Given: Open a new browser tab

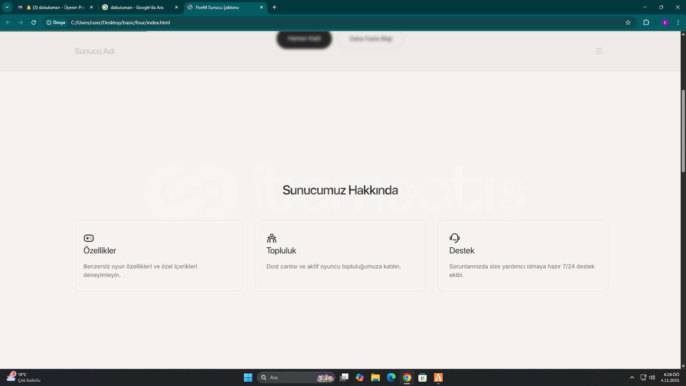Looking at the screenshot, I should (274, 7).
